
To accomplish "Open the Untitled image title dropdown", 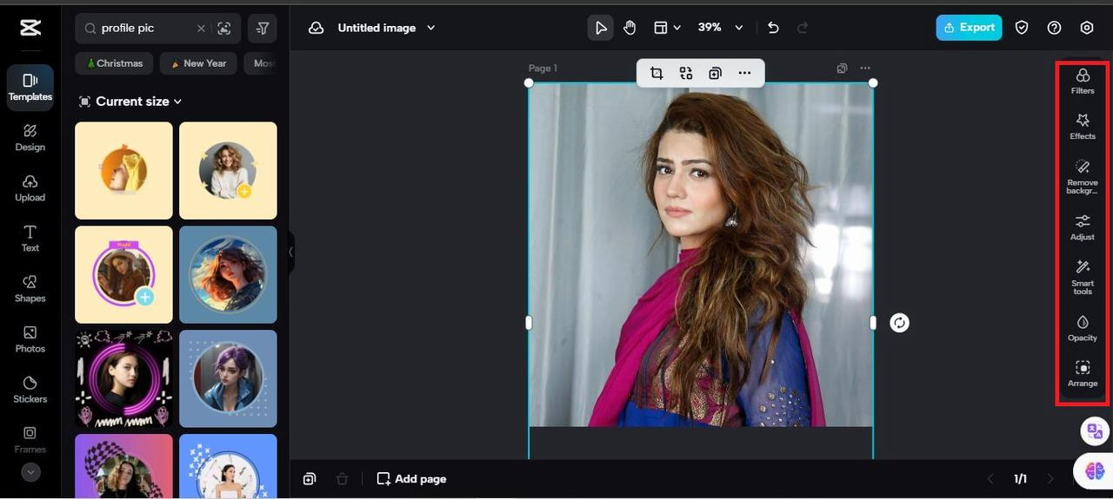I will click(x=387, y=28).
